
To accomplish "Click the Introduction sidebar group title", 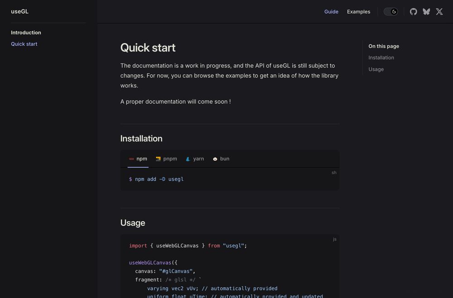I will tap(26, 32).
